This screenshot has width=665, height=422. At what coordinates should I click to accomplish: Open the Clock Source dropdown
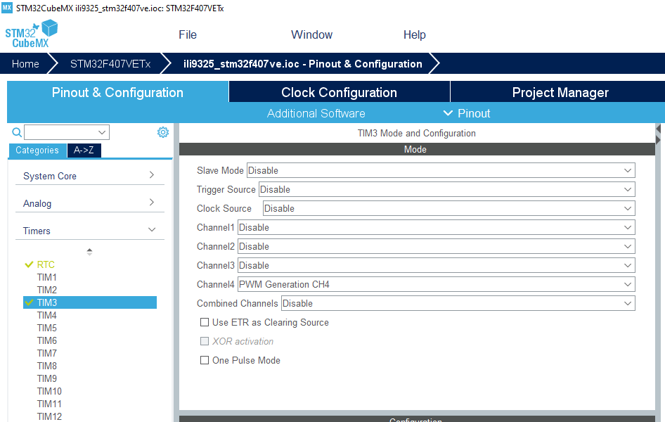tap(448, 209)
